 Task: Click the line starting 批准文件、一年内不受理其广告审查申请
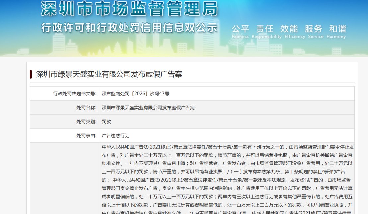tap(227, 163)
